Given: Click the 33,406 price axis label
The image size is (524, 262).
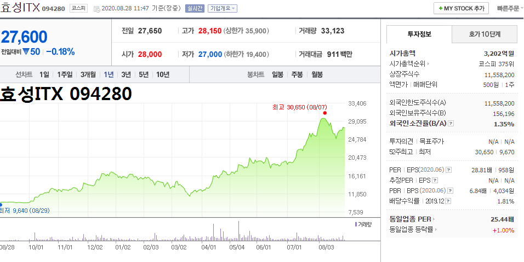Looking at the screenshot, I should pyautogui.click(x=357, y=103).
